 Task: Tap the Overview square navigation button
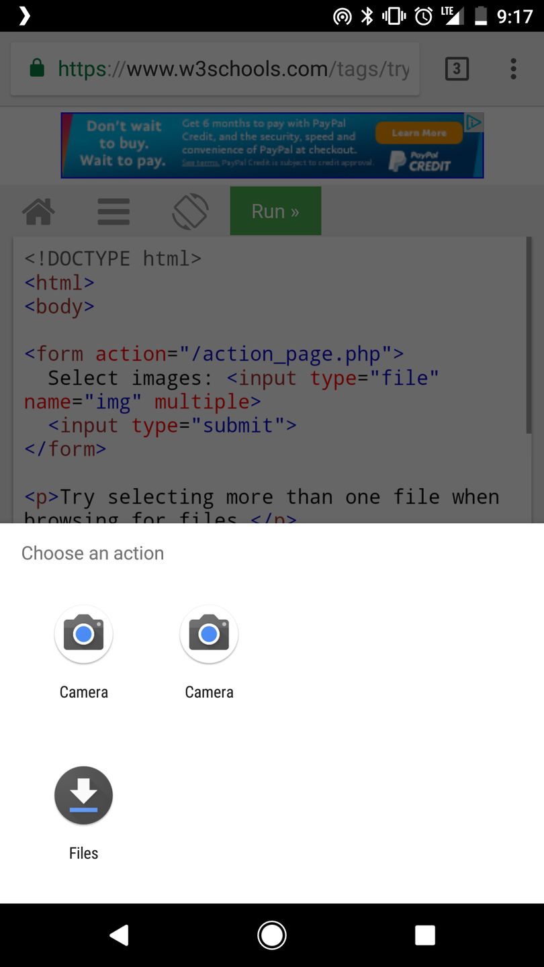coord(425,935)
